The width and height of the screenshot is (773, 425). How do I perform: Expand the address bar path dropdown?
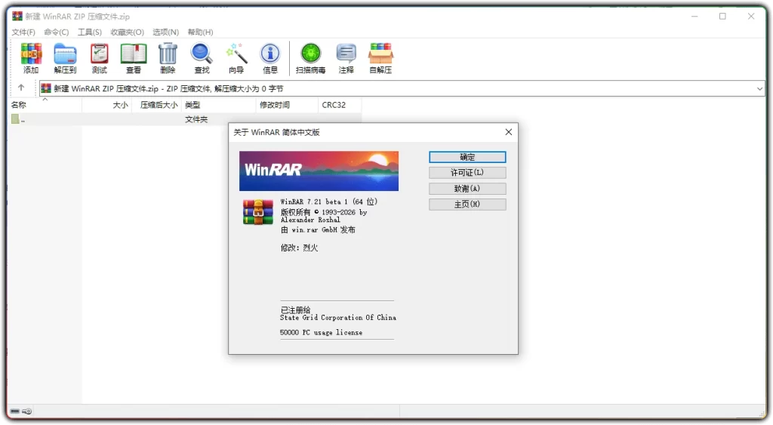point(759,89)
